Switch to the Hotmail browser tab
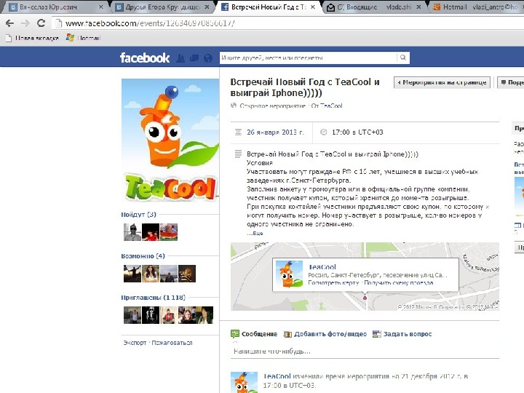Screen dimensions: 524x393 coord(477,7)
